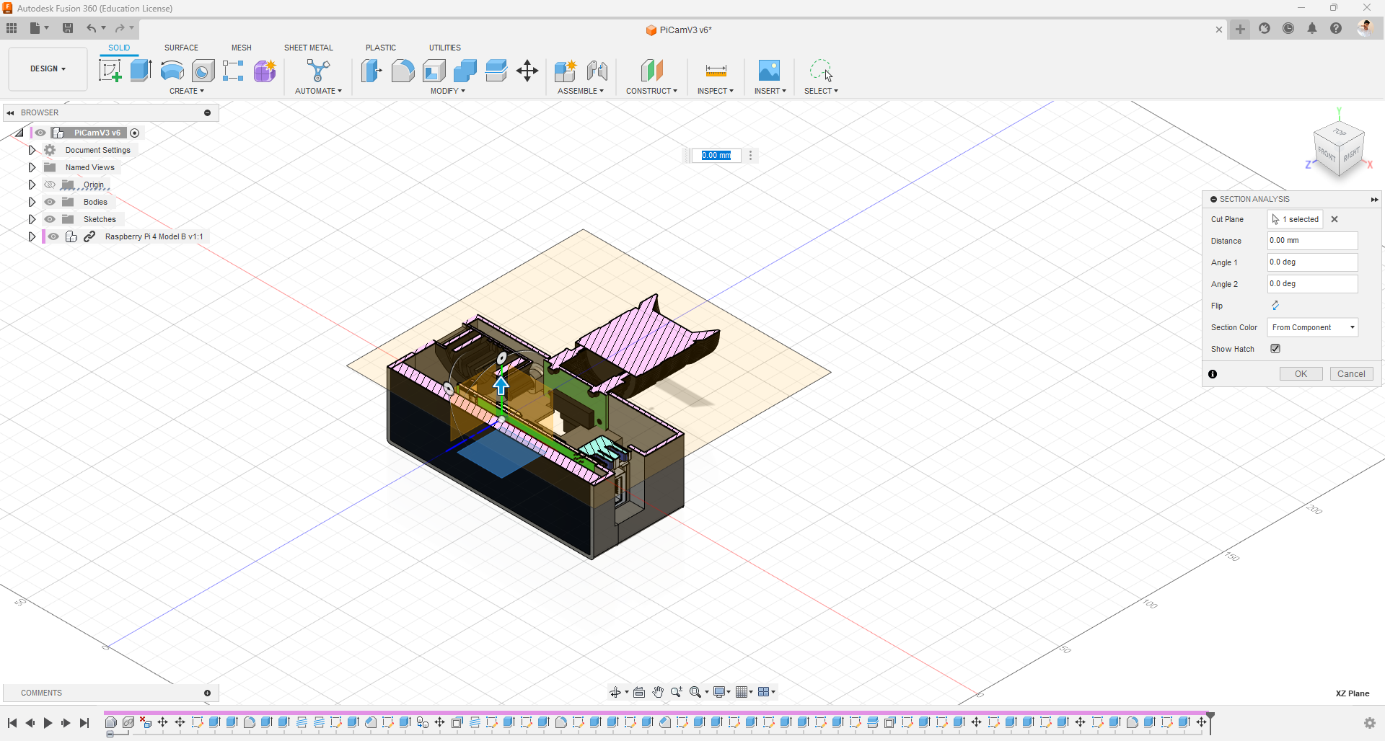Click the Angle 2 input field

(x=1313, y=284)
